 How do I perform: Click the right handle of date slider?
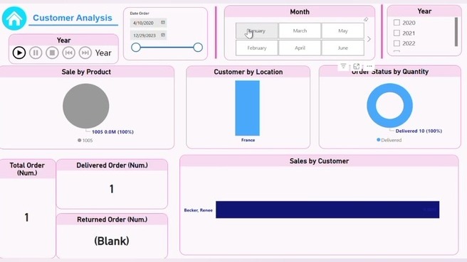(198, 48)
